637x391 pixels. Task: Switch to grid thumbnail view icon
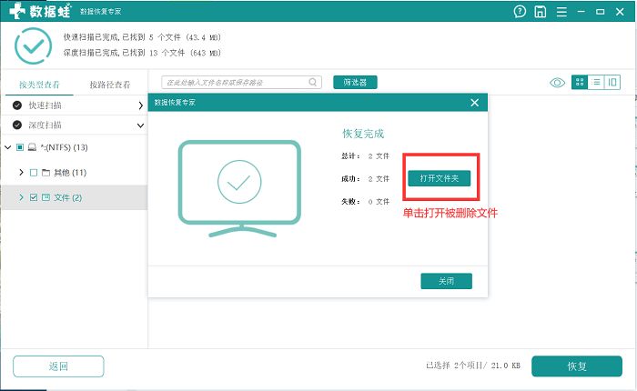(x=579, y=83)
